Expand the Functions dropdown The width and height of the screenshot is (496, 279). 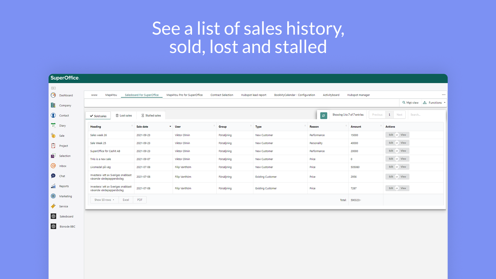click(434, 103)
